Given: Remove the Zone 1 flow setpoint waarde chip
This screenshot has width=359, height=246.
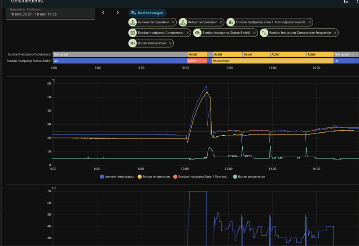Looking at the screenshot, I should pyautogui.click(x=310, y=22).
